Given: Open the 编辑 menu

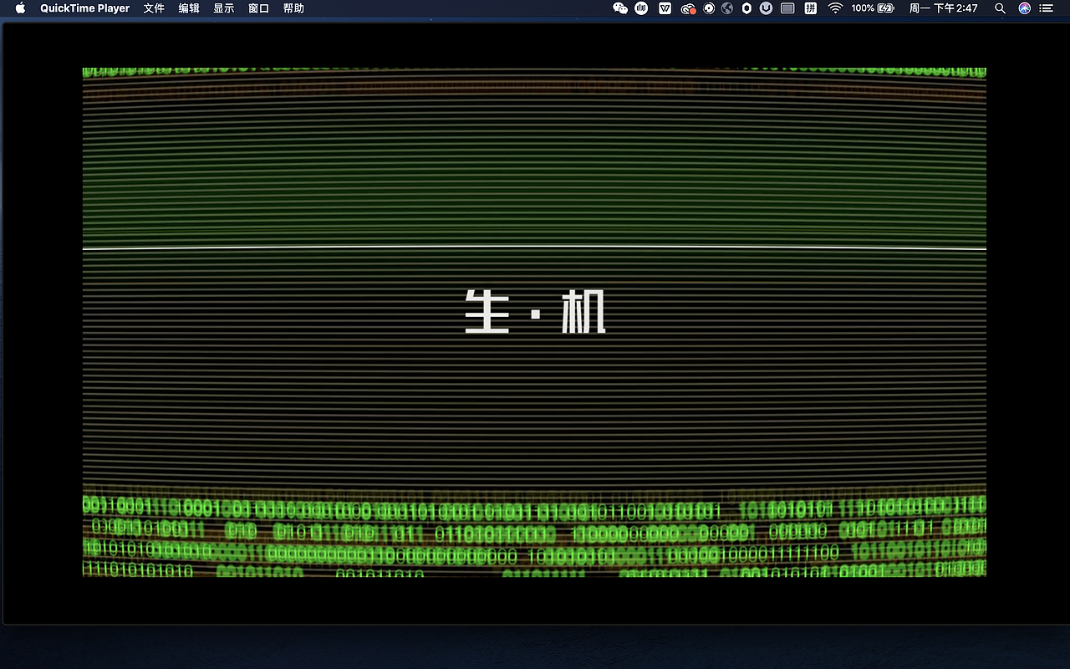Looking at the screenshot, I should 188,8.
